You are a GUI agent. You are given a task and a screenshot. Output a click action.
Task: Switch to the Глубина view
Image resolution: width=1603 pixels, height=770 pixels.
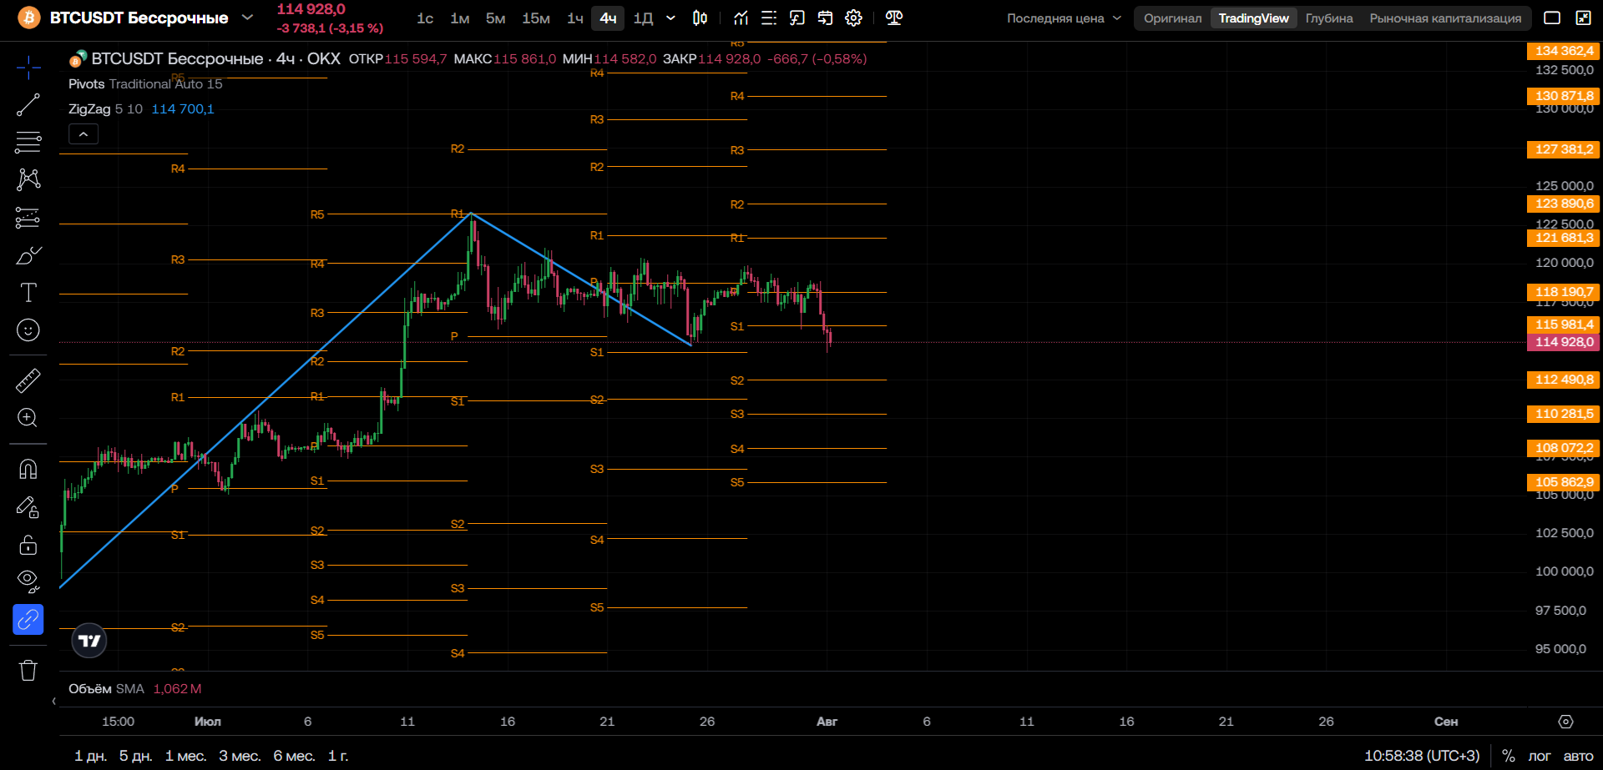[1329, 18]
